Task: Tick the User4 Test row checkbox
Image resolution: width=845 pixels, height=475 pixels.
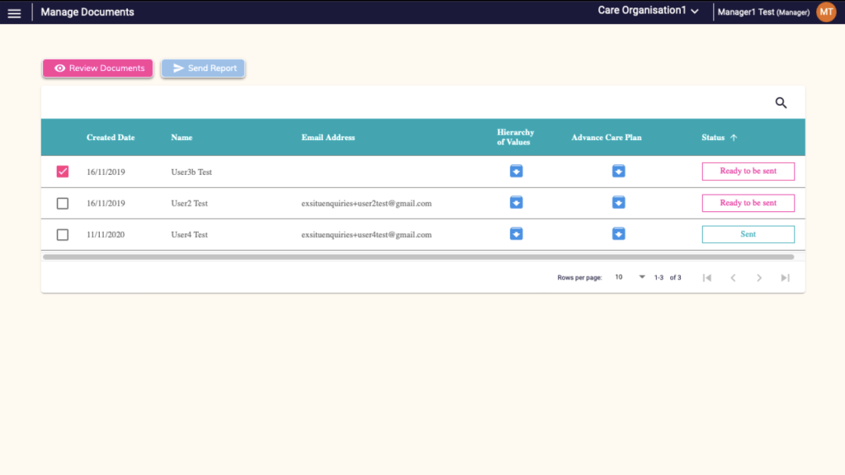Action: tap(63, 235)
